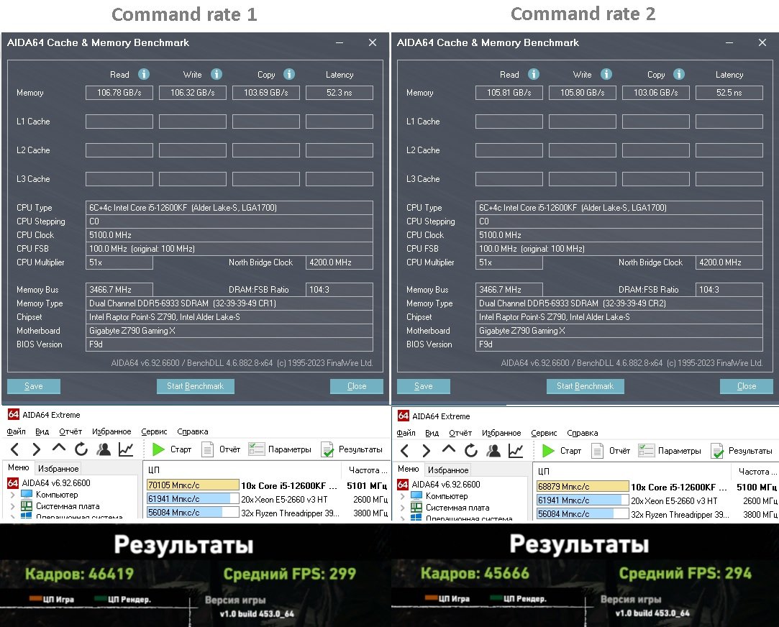Click Read info icon in right benchmark window
The width and height of the screenshot is (779, 627).
coord(534,75)
